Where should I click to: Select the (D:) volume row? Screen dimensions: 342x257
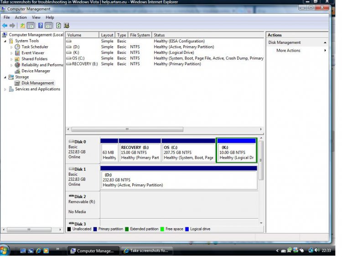pyautogui.click(x=165, y=47)
